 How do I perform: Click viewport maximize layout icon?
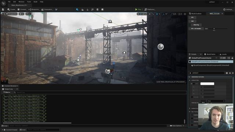[x=185, y=14]
